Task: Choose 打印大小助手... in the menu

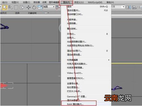Action: [86, 91]
